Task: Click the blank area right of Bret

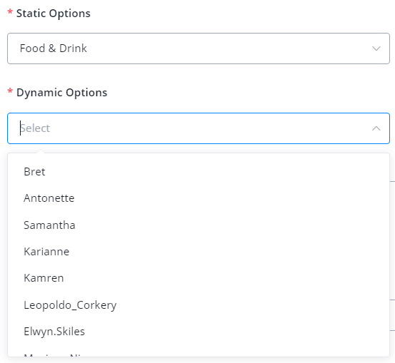Action: [x=216, y=172]
